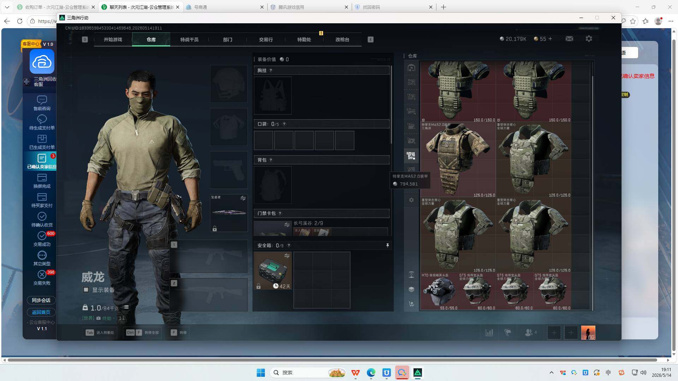Click the empty helmet equipment slot
The image size is (678, 381).
click(x=229, y=84)
